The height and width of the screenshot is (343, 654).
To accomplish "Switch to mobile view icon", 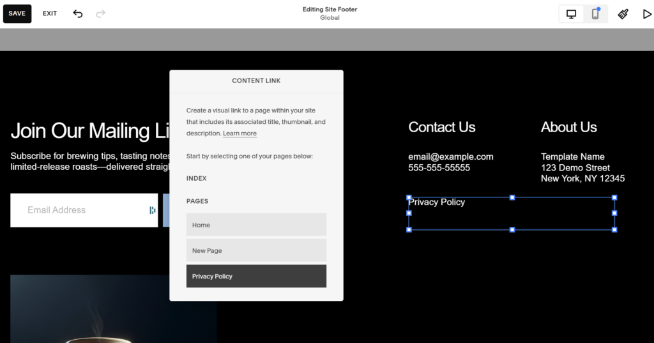I will coord(595,14).
